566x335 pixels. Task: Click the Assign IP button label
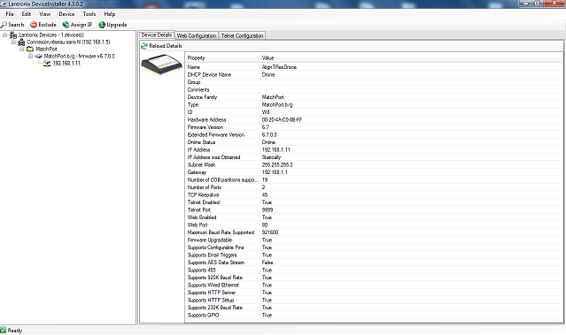[x=81, y=25]
